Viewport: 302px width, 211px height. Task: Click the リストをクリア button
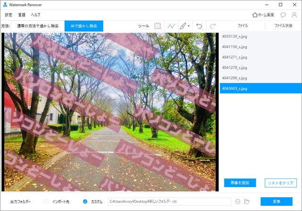(x=280, y=183)
